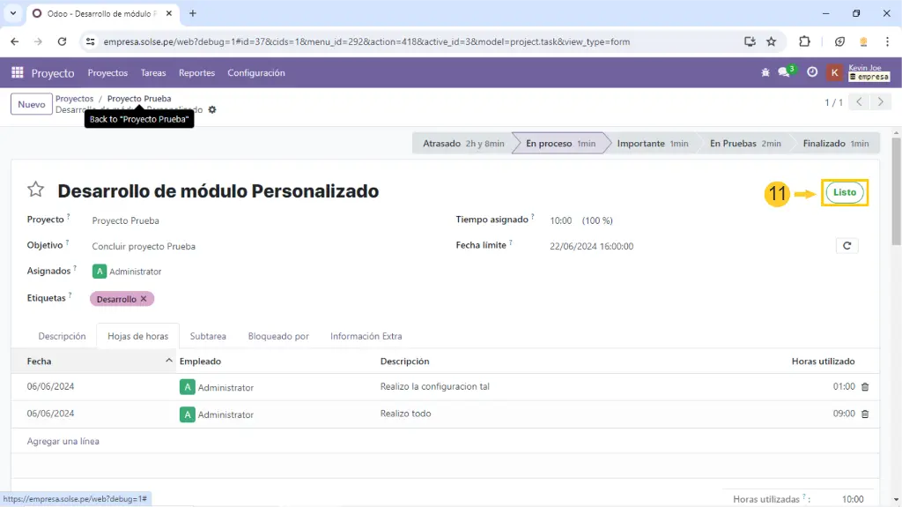
Task: Open the Configuración dropdown menu
Action: (255, 73)
